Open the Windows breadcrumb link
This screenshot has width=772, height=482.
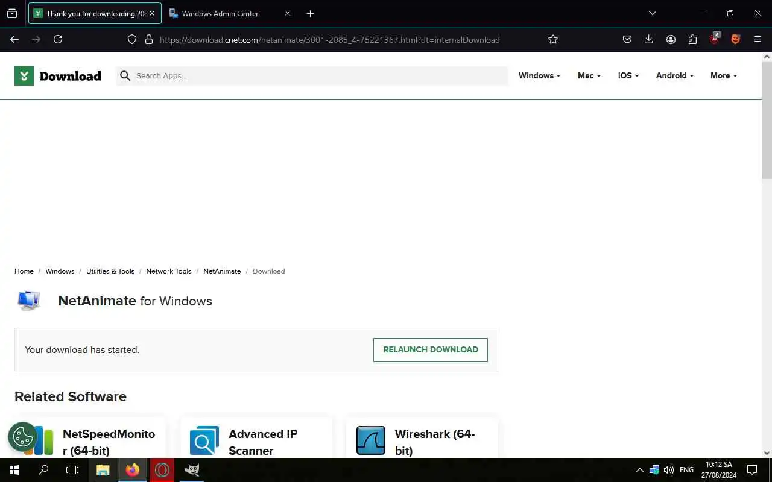[60, 271]
